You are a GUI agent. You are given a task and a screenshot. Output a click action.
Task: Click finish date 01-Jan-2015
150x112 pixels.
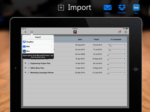coord(97,72)
